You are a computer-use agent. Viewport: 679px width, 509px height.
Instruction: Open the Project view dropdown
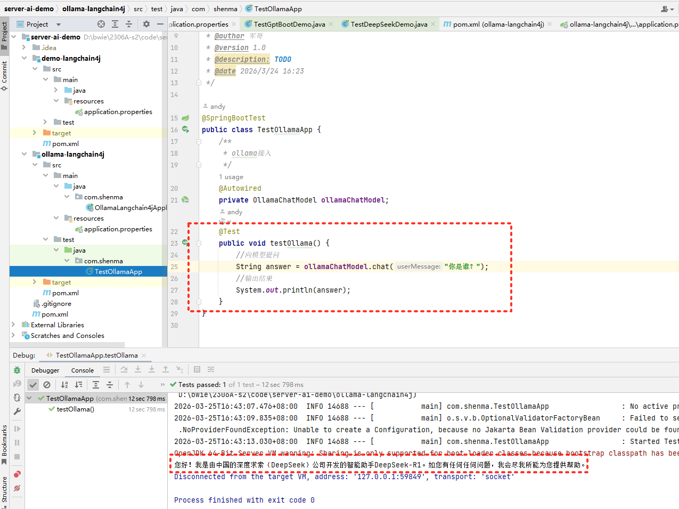click(x=59, y=25)
